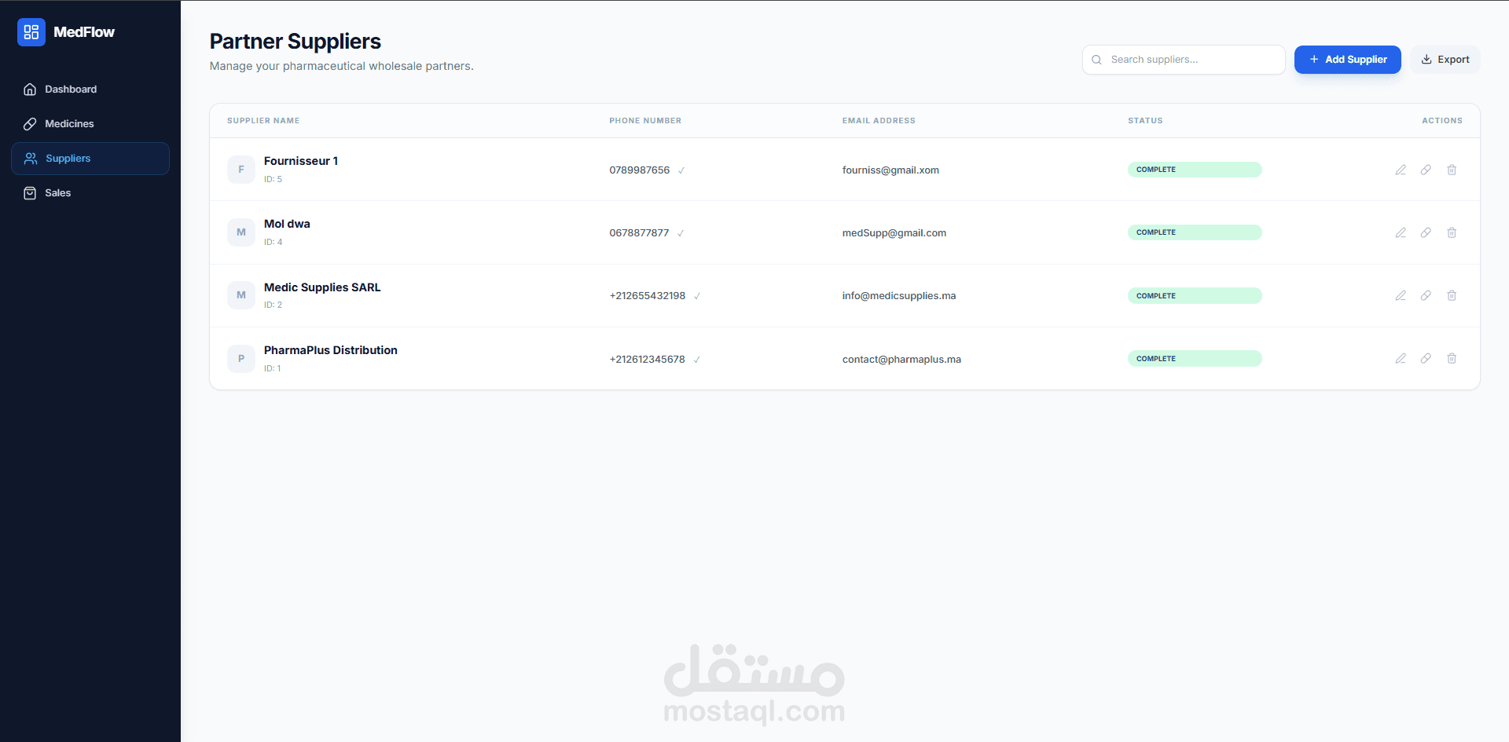Viewport: 1509px width, 742px height.
Task: Edit Fournisseur 1 with the pencil icon
Action: [1401, 170]
